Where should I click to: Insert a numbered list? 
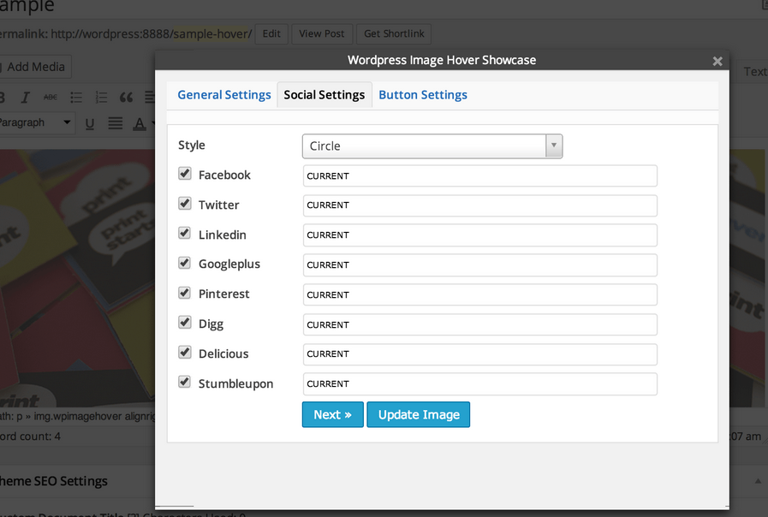[x=101, y=98]
